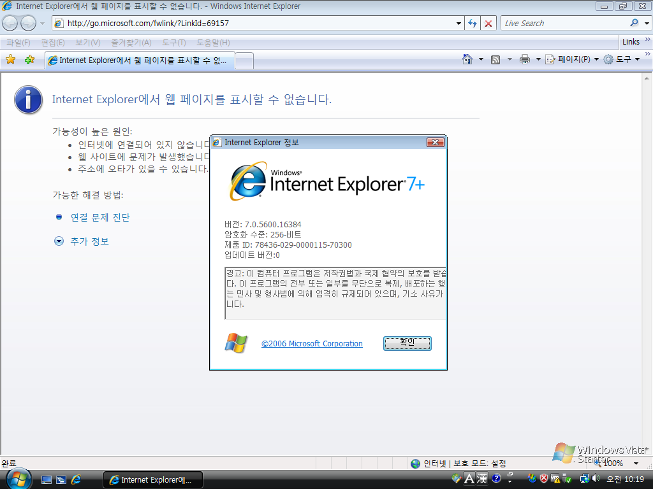
Task: Open the 도구 gear command bar menu
Action: 621,59
